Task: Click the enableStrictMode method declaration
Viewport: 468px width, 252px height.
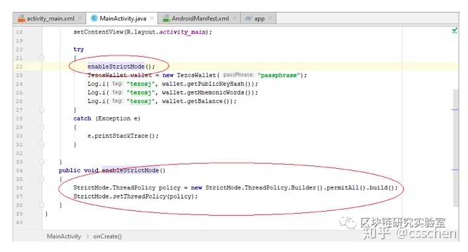Action: tap(112, 170)
